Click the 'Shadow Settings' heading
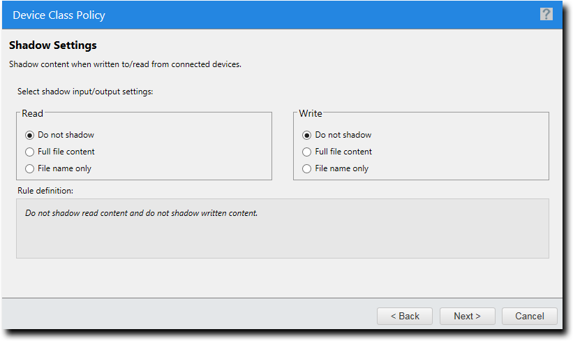The image size is (573, 341). (x=53, y=45)
